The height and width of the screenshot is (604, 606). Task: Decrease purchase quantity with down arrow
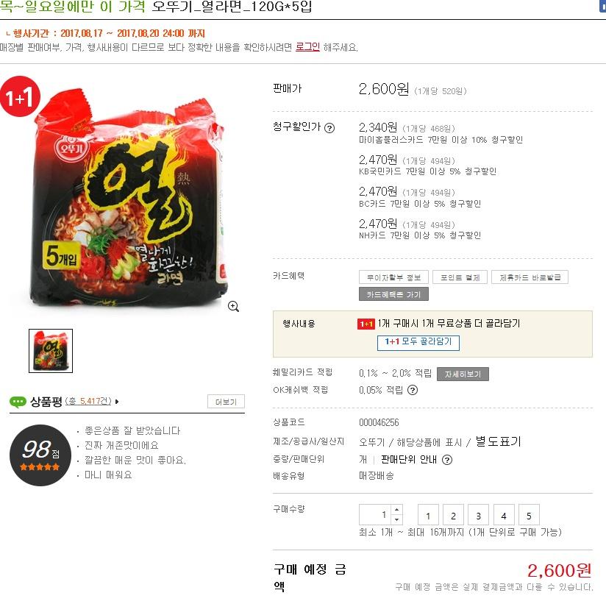pos(397,519)
